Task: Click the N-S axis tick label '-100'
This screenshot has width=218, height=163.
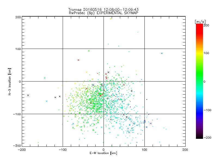Action: [x=17, y=114]
